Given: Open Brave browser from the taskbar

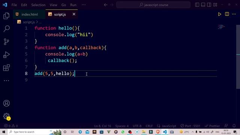Looking at the screenshot, I should coord(158,132).
